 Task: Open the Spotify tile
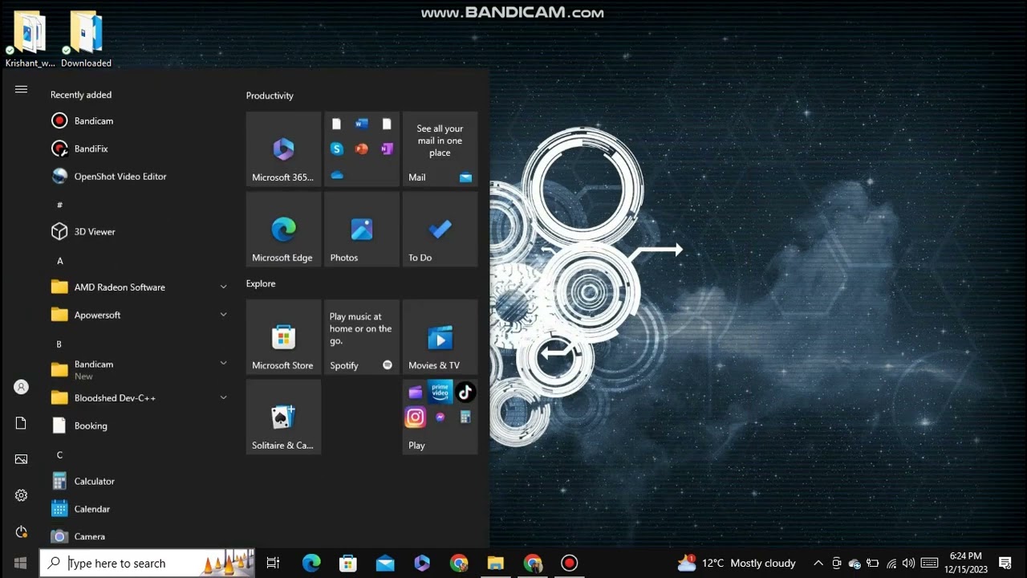coord(362,337)
